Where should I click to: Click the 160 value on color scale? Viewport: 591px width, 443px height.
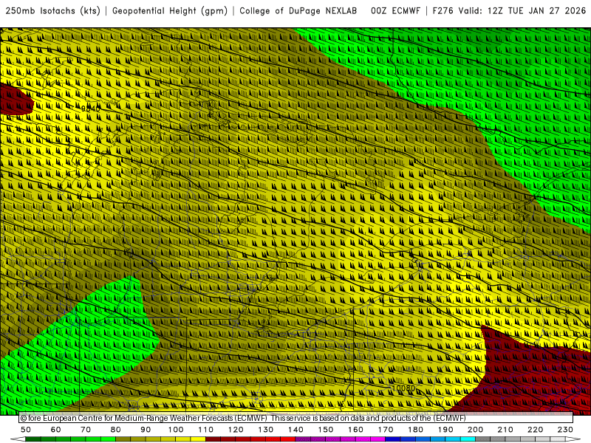[355, 430]
